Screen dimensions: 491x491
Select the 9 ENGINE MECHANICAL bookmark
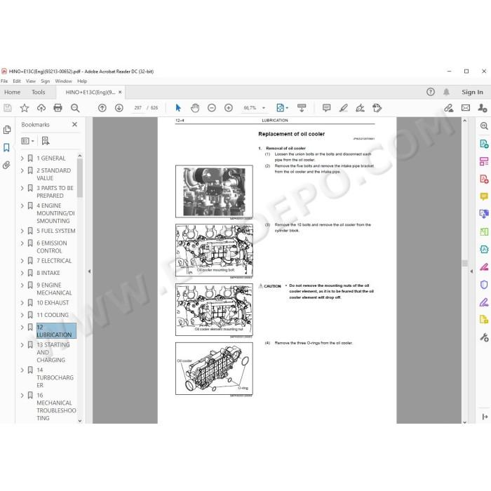(55, 289)
